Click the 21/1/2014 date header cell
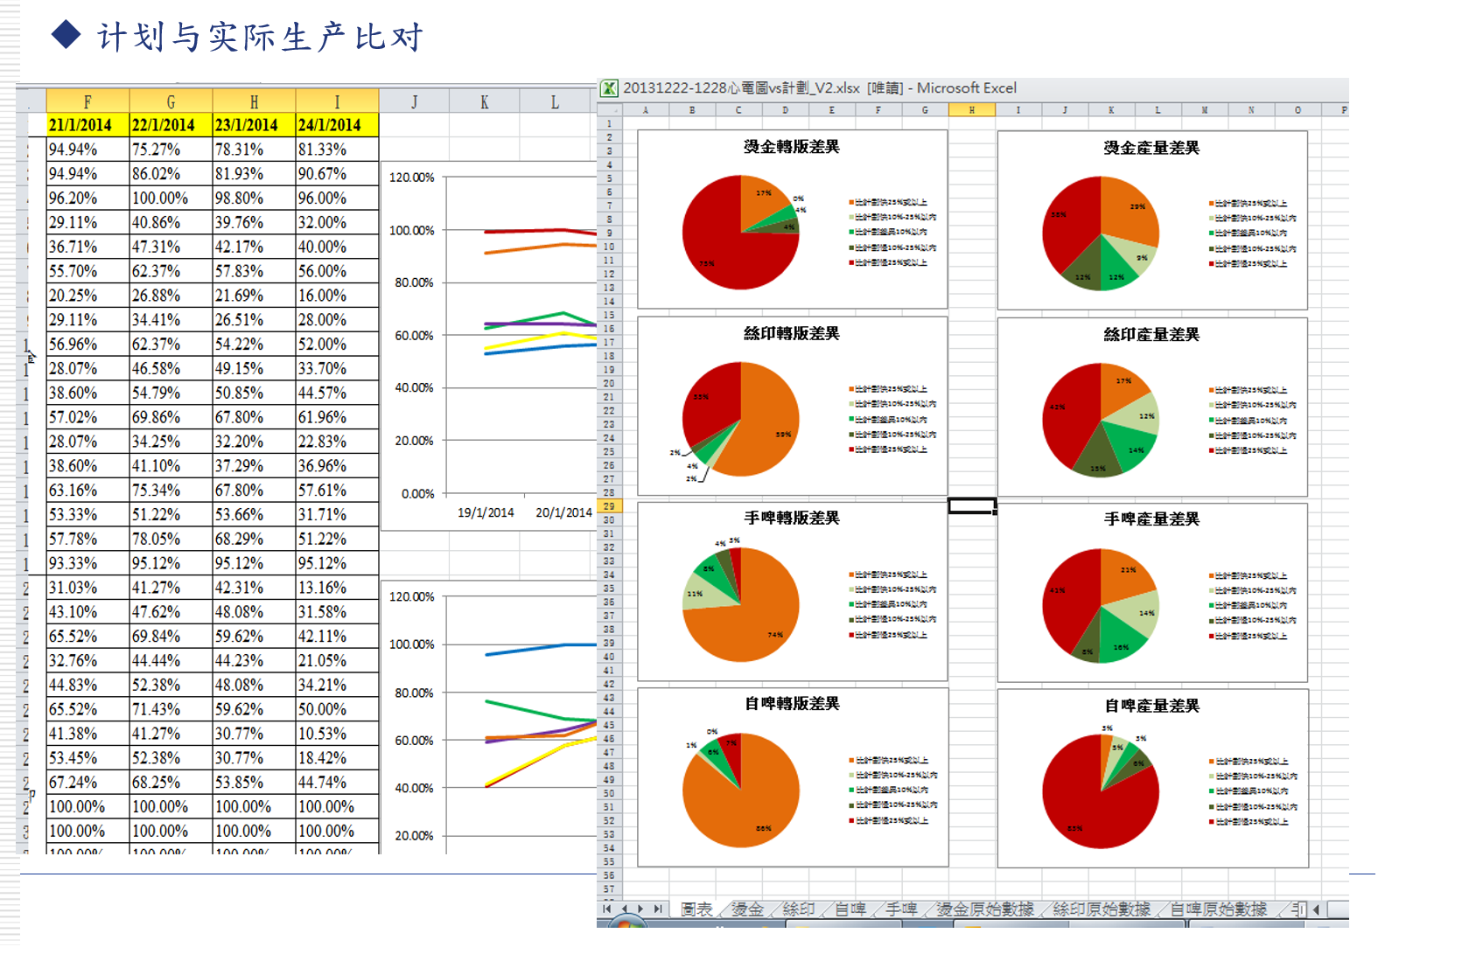 click(87, 125)
